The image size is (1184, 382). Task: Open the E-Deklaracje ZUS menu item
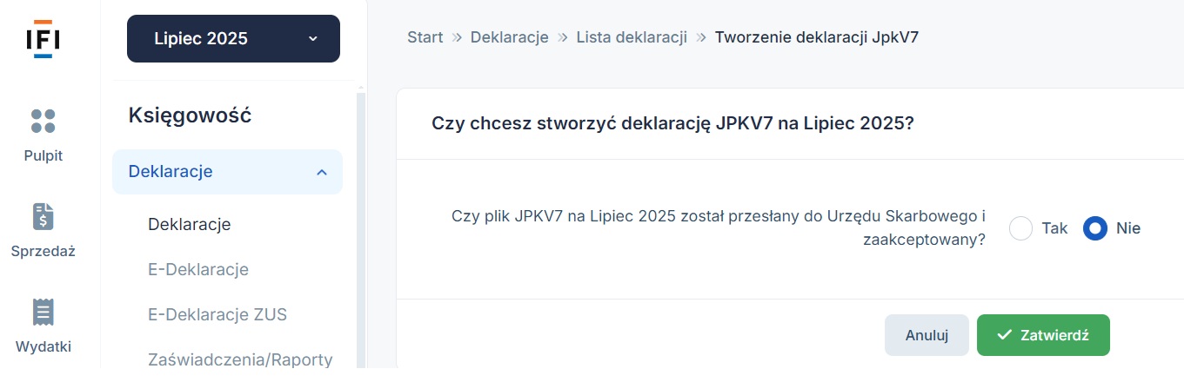[217, 314]
